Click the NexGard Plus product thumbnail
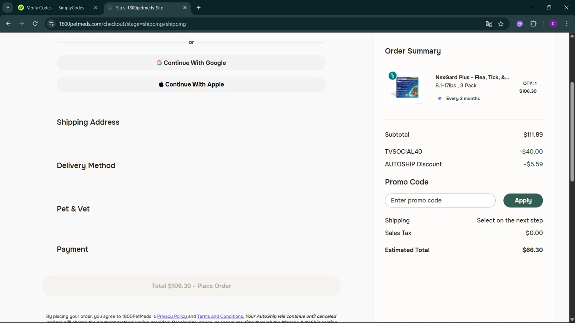 (407, 88)
